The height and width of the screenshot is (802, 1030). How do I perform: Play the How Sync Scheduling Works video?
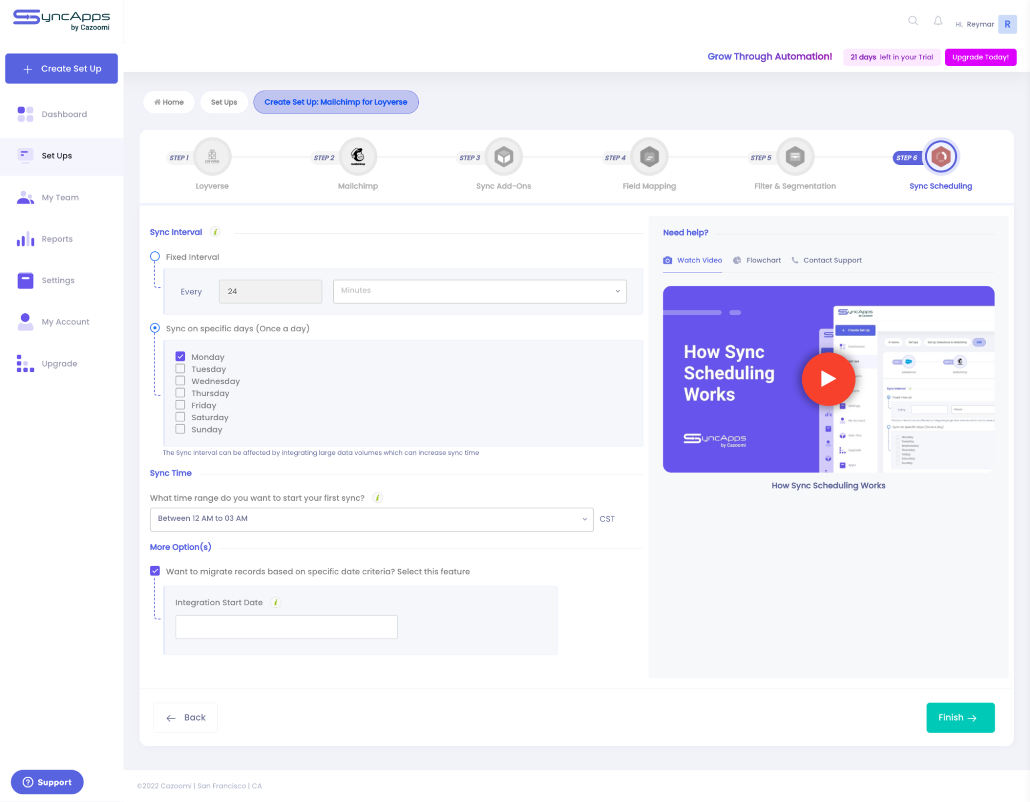point(828,379)
